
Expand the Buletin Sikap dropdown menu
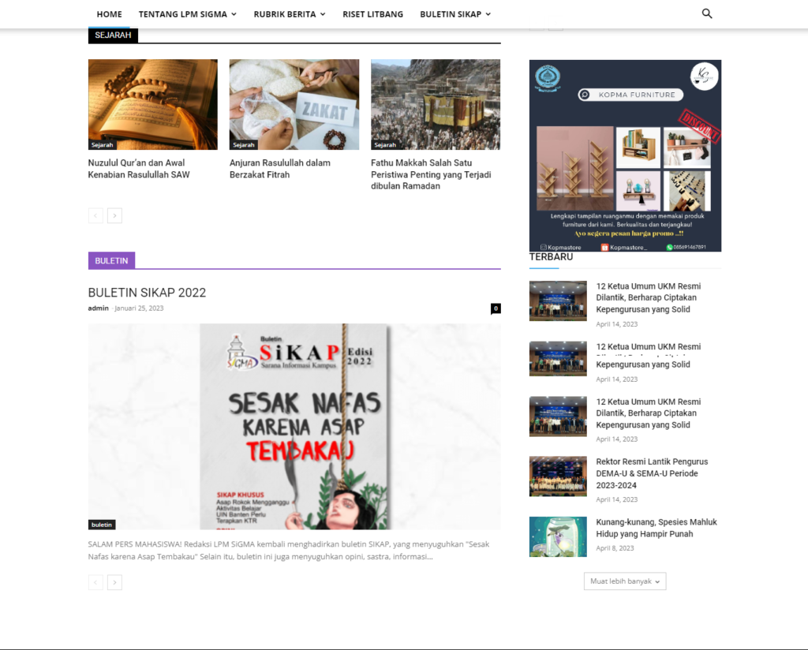[455, 14]
